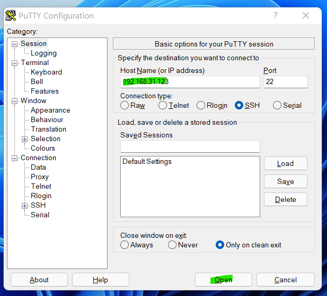The width and height of the screenshot is (327, 296).
Task: Focus the Saved Sessions name field
Action: pos(190,146)
